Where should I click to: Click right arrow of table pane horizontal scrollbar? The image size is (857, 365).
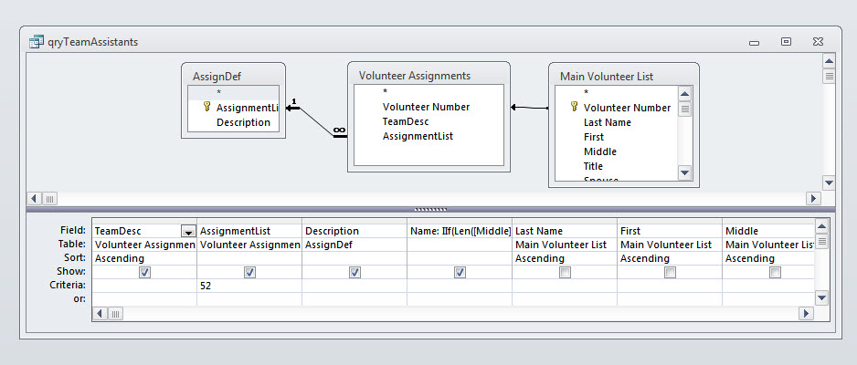(x=814, y=199)
